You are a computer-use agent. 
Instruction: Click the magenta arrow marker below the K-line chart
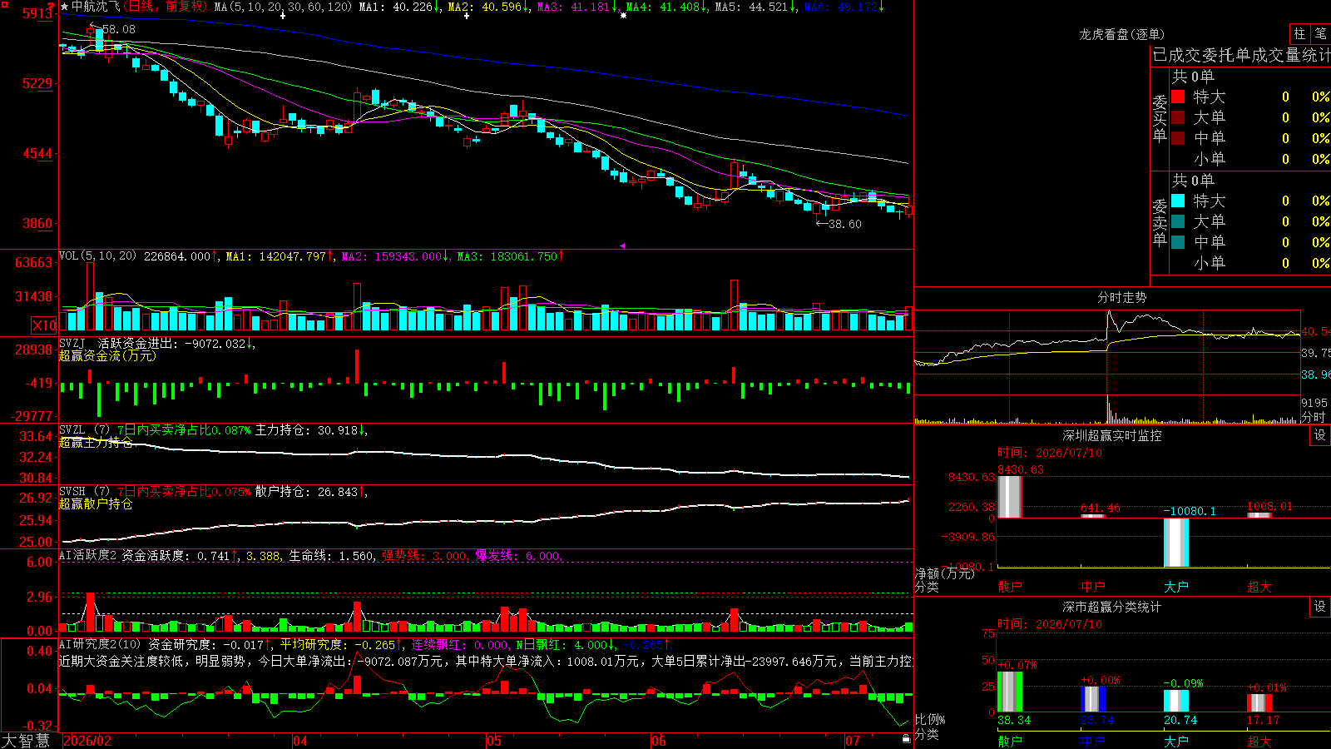pos(622,246)
